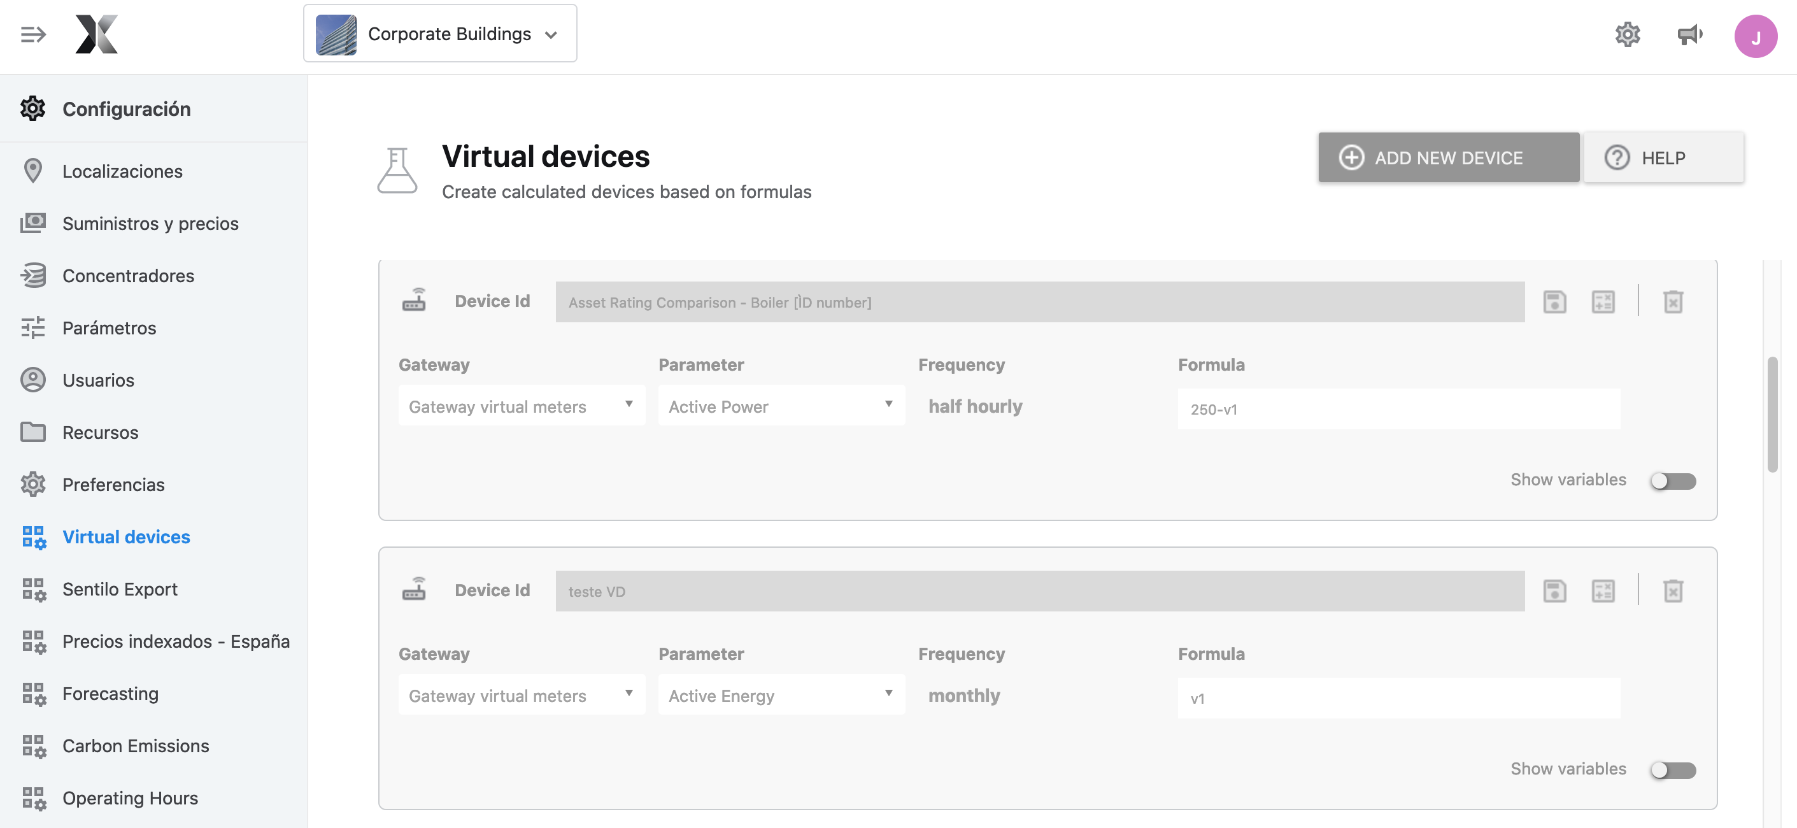The width and height of the screenshot is (1797, 828).
Task: Toggle Show variables for teste VD device
Action: click(1673, 771)
